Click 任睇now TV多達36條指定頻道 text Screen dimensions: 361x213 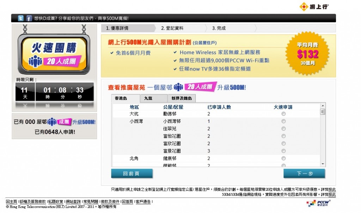pyautogui.click(x=215, y=69)
